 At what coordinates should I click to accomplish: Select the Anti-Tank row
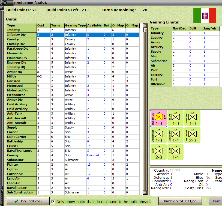[73, 114]
